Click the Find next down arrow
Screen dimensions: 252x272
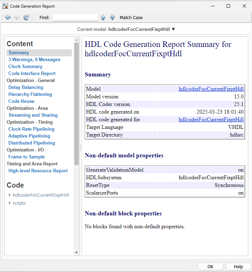pyautogui.click(x=112, y=17)
